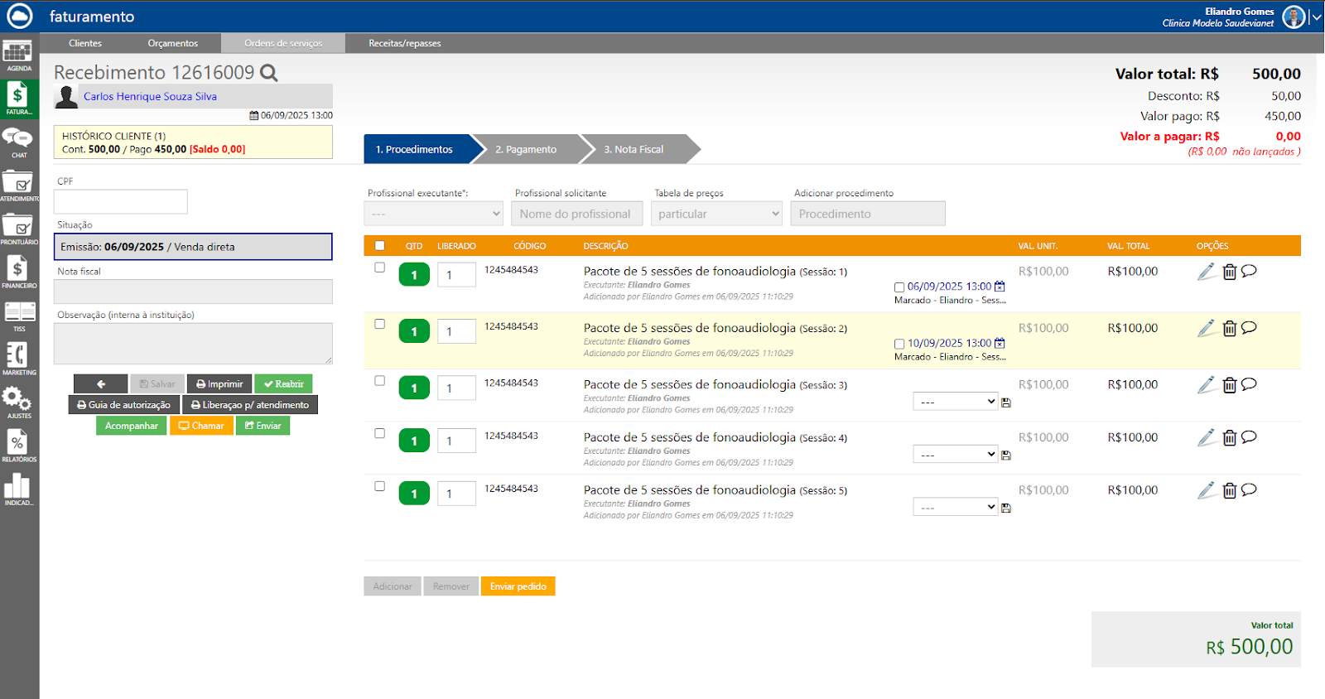The image size is (1325, 699).
Task: Open the Indicadores chart icon
Action: [x=18, y=489]
